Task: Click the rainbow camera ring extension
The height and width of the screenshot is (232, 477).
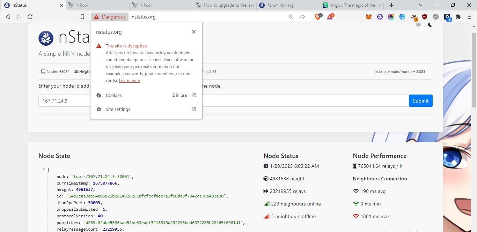Action: coord(391,17)
